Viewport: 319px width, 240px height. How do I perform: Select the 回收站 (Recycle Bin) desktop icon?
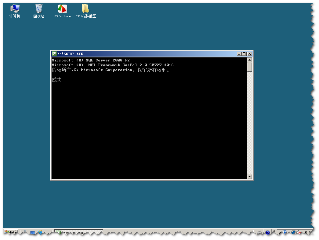point(39,11)
